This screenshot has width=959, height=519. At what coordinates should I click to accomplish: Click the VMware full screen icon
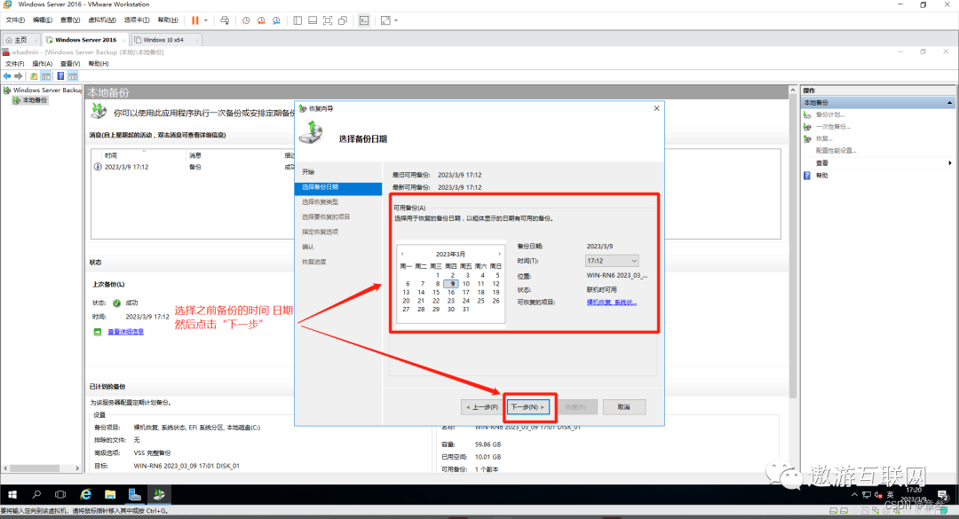[328, 20]
